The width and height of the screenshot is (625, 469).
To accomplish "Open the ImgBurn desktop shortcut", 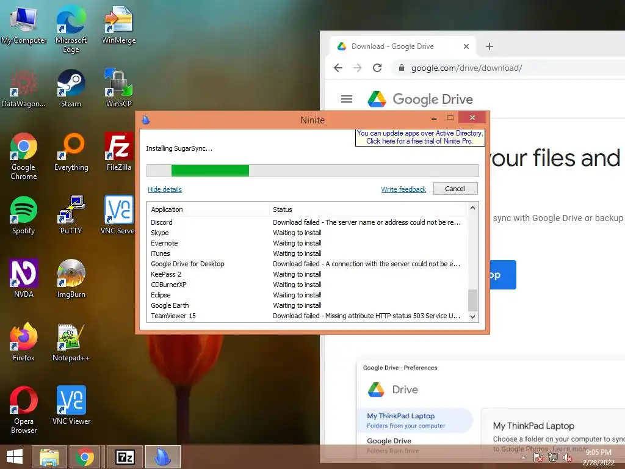I will (71, 278).
